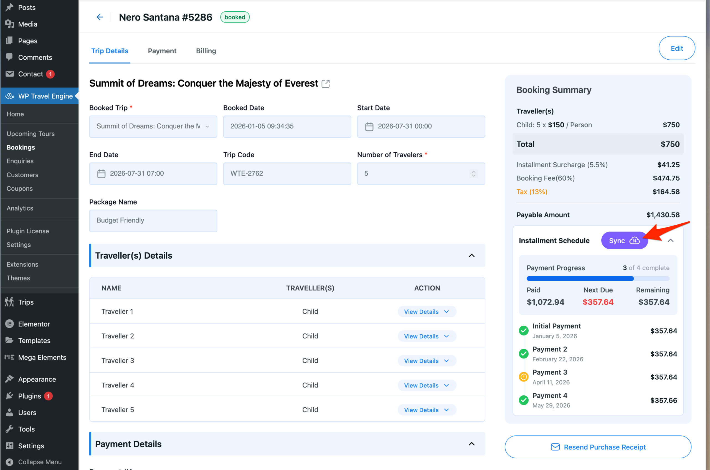Image resolution: width=710 pixels, height=470 pixels.
Task: Click the End Date calendar icon
Action: (x=101, y=174)
